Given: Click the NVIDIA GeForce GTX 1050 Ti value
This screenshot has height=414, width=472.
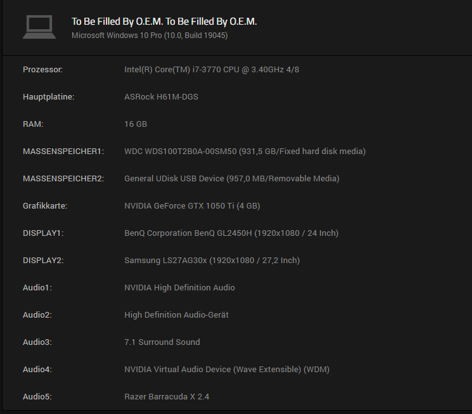Looking at the screenshot, I should coord(192,206).
